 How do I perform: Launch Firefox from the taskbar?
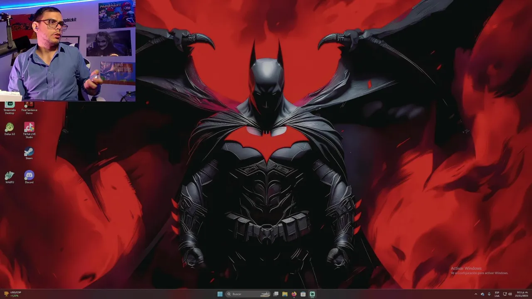click(294, 294)
